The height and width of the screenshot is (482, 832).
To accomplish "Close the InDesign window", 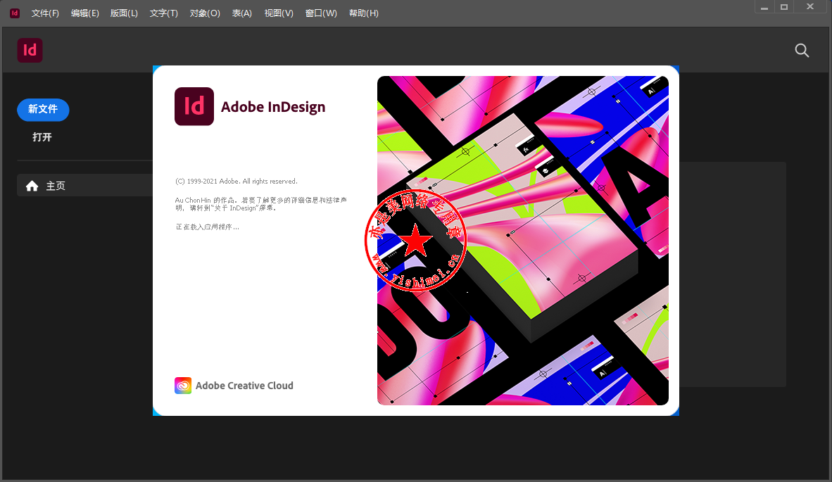I will [x=810, y=7].
